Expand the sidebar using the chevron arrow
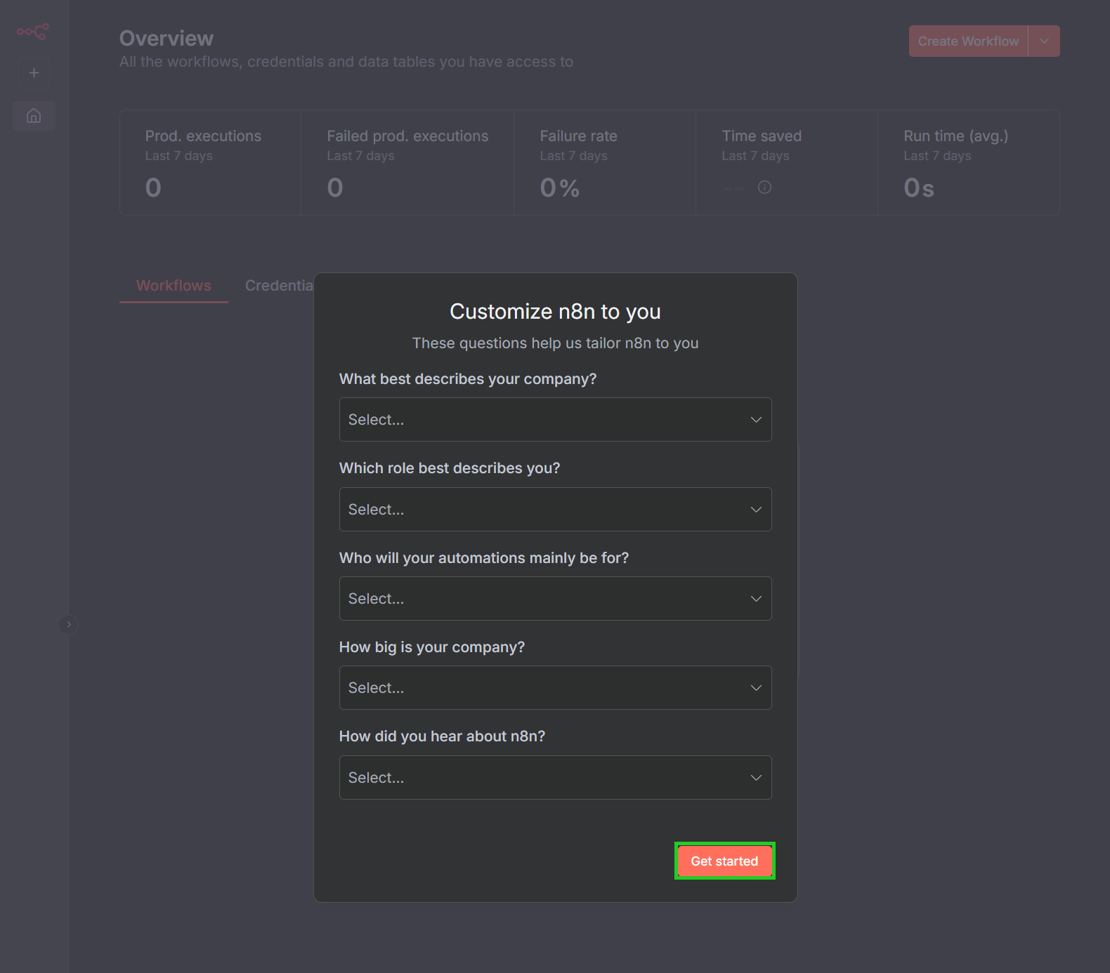 68,624
